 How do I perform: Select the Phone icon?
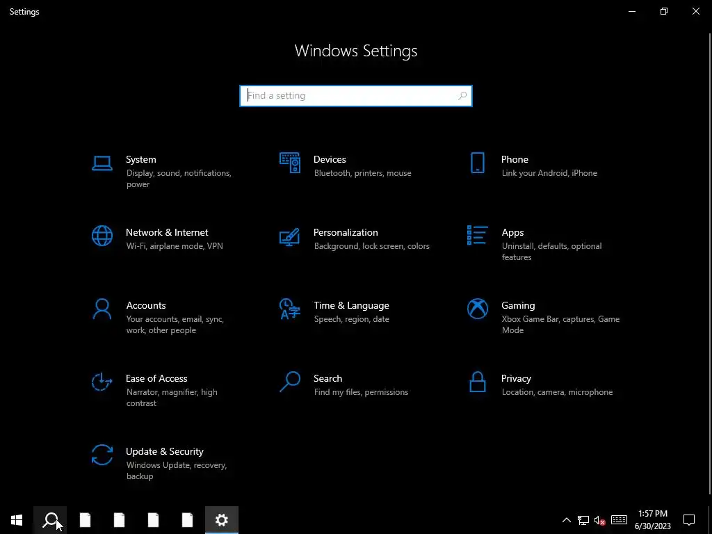click(x=477, y=163)
